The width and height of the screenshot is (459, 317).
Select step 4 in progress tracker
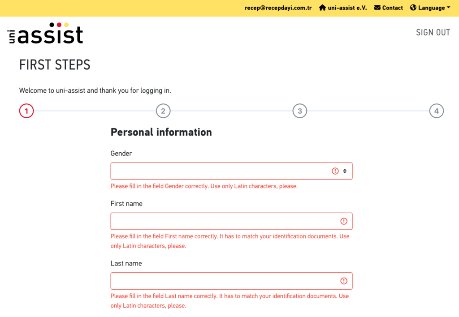pyautogui.click(x=437, y=111)
